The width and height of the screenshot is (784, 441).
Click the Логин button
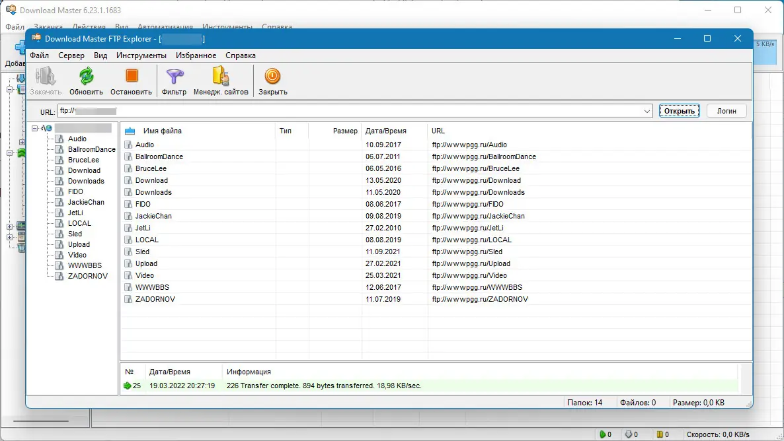point(726,111)
